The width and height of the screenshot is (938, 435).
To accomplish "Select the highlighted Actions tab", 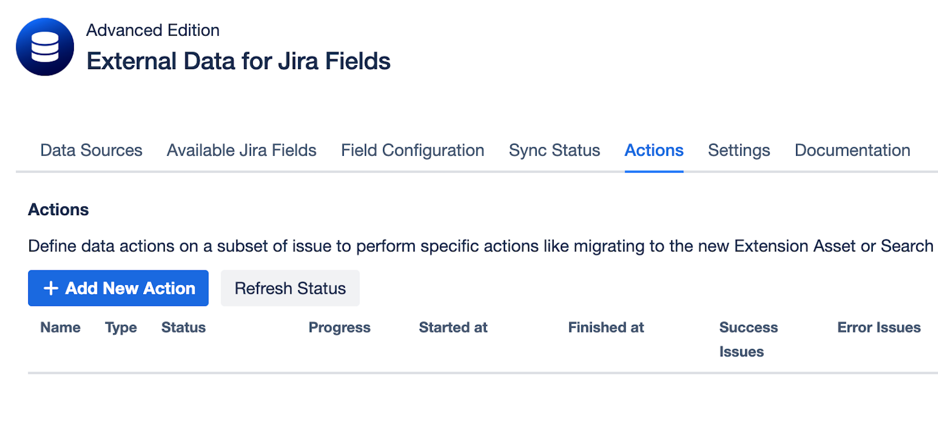I will coord(653,151).
